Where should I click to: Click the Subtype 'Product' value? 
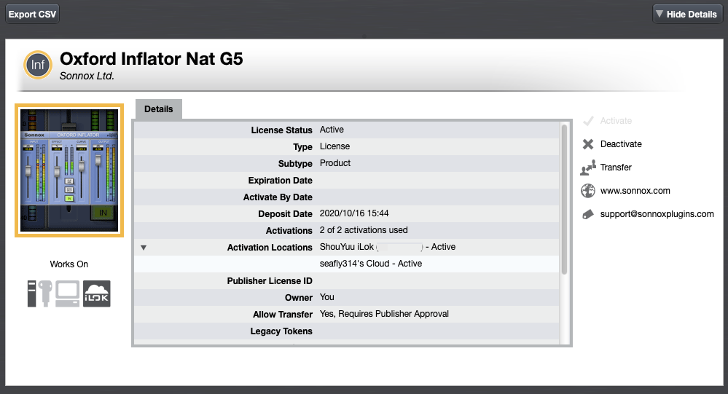[334, 163]
